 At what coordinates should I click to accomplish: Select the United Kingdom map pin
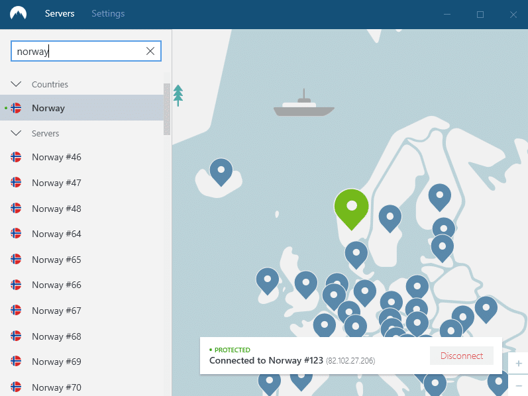(306, 285)
